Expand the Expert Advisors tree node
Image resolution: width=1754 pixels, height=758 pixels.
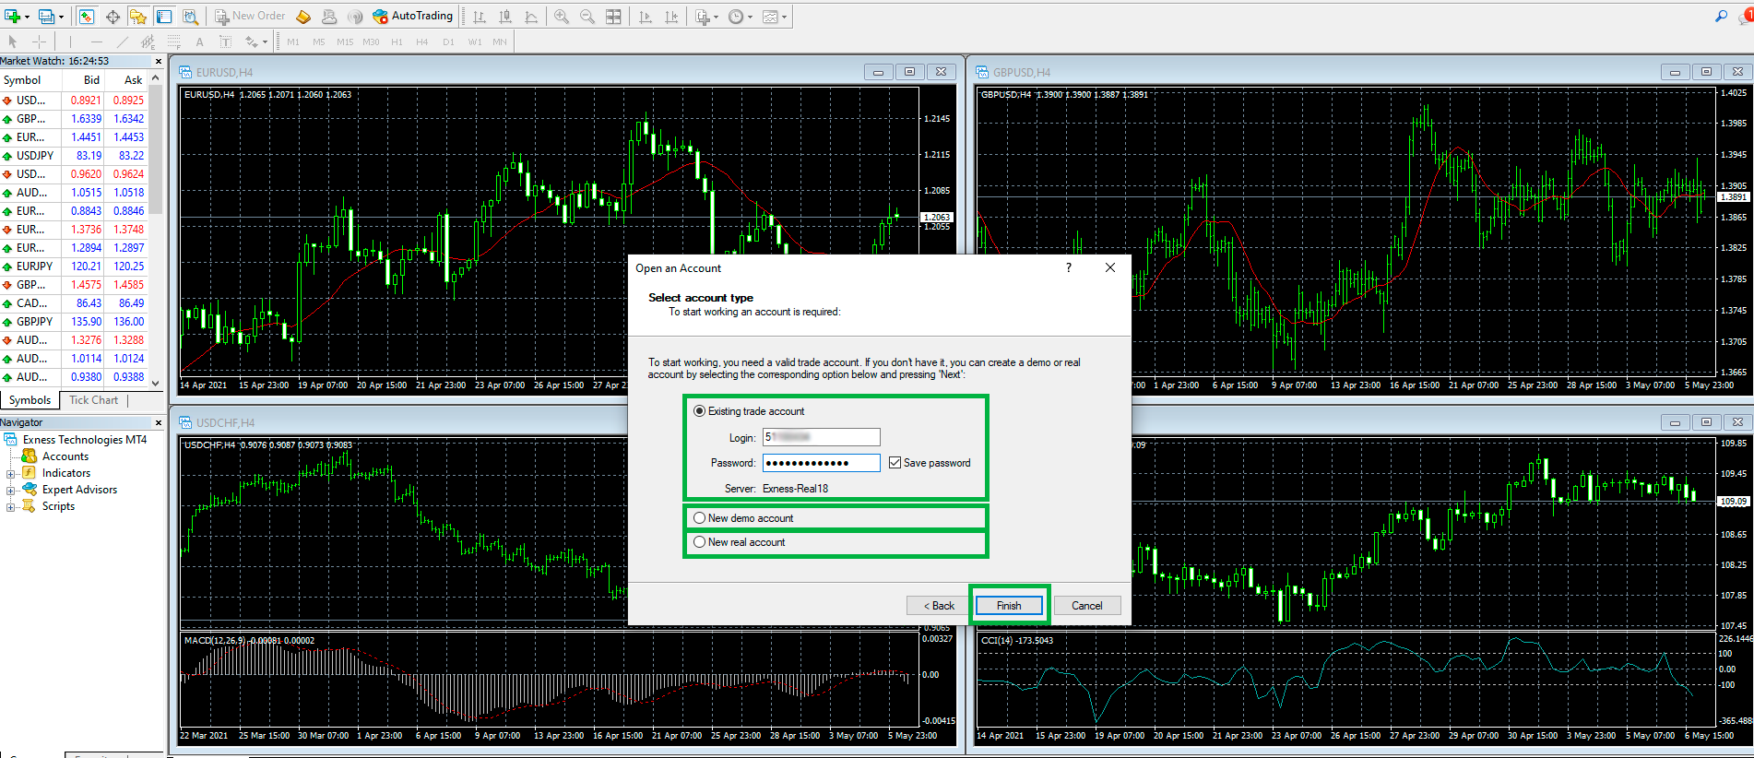[10, 491]
